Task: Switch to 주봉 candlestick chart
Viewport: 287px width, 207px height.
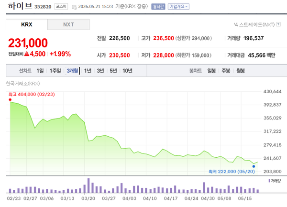Action: (x=226, y=71)
